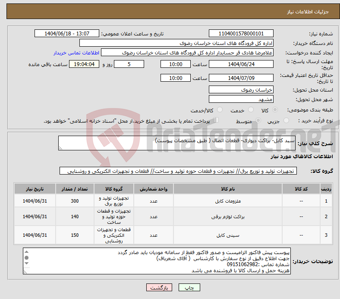Click the تجهیزات تولید و توزیع برق cell
This screenshot has height=299, width=340.
point(114,201)
